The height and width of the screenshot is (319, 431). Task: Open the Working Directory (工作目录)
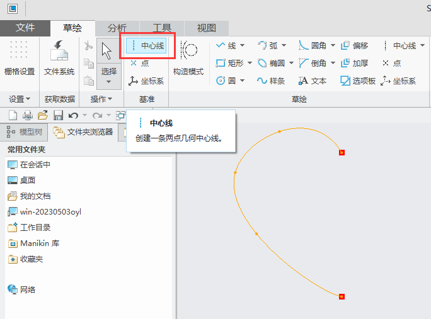[29, 228]
